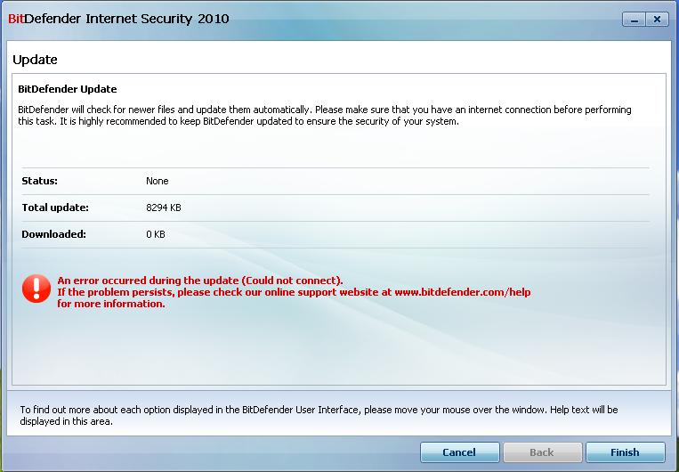Minimize the BitDefender window
This screenshot has width=679, height=472.
click(x=634, y=20)
